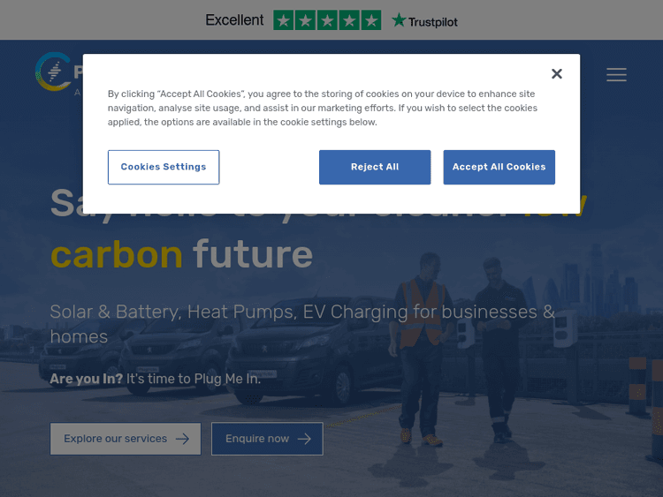This screenshot has width=663, height=497.
Task: Close the cookie consent dialog
Action: coord(556,74)
